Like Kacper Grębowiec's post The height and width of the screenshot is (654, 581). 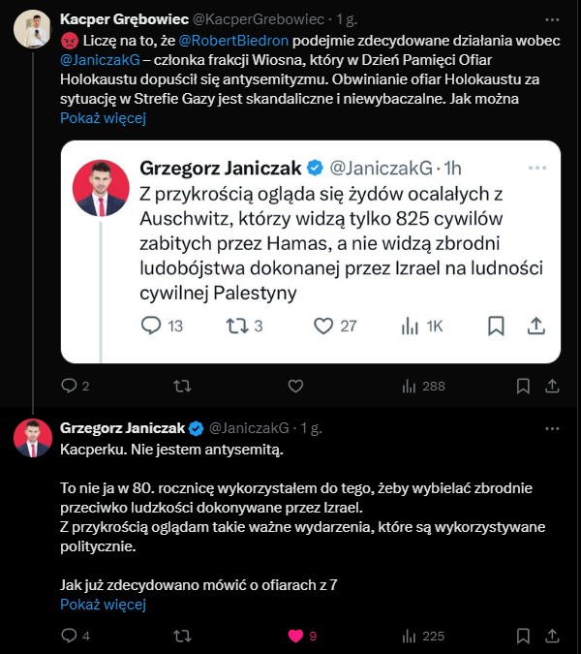point(295,386)
